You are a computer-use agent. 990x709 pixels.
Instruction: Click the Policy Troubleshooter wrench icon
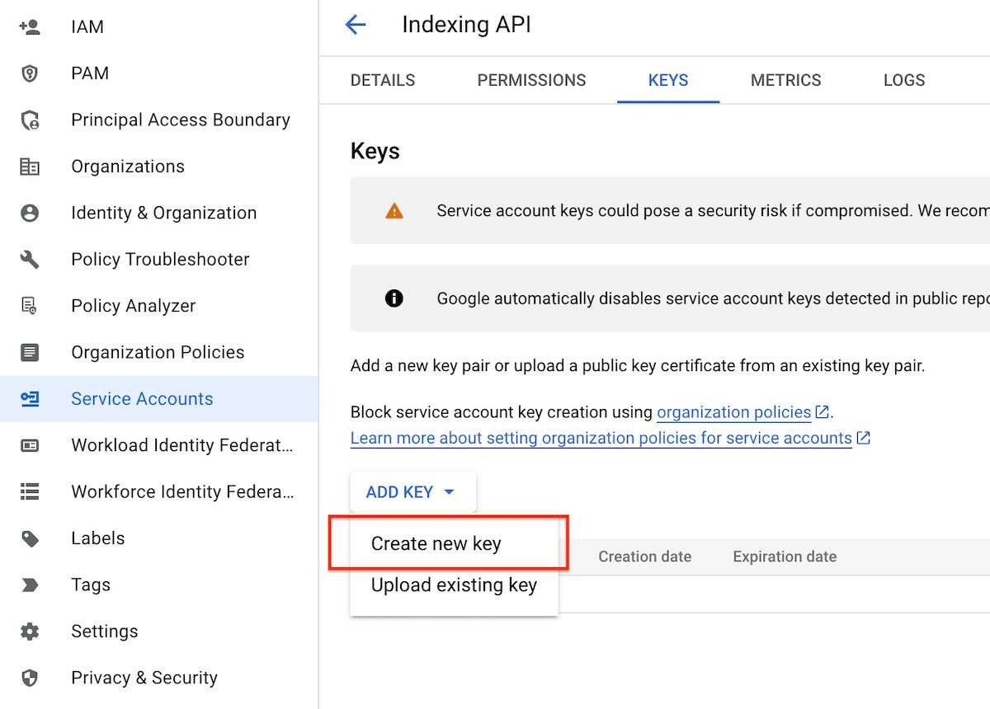pos(30,260)
